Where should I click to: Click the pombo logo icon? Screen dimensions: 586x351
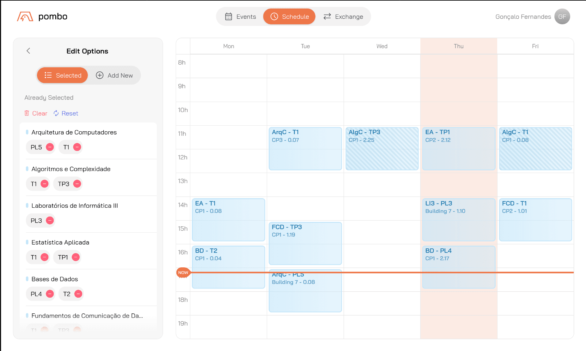25,16
